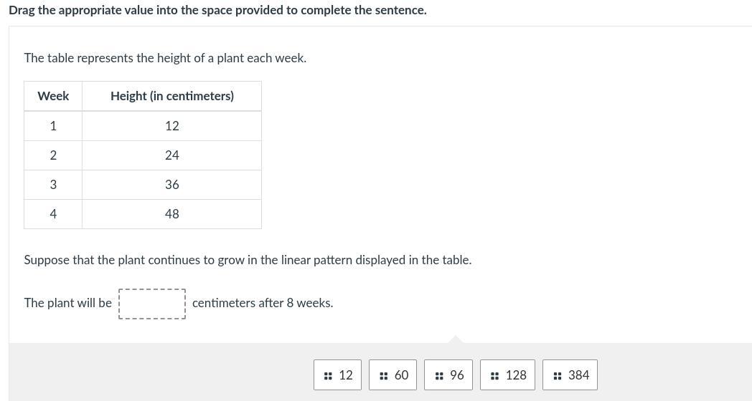Click the bold drag instruction heading text
Viewport: 752px width, 401px height.
(217, 10)
